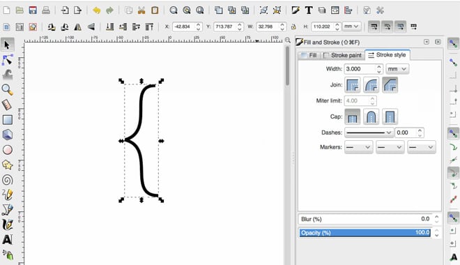Set cap style to square cap
Viewport: 460px width, 265px height.
click(390, 116)
